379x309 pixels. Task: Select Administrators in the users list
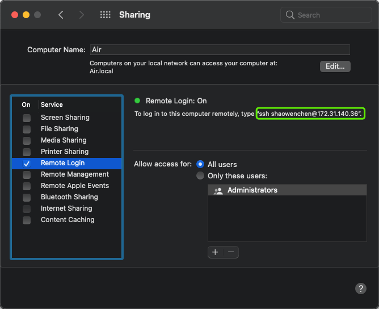point(287,190)
